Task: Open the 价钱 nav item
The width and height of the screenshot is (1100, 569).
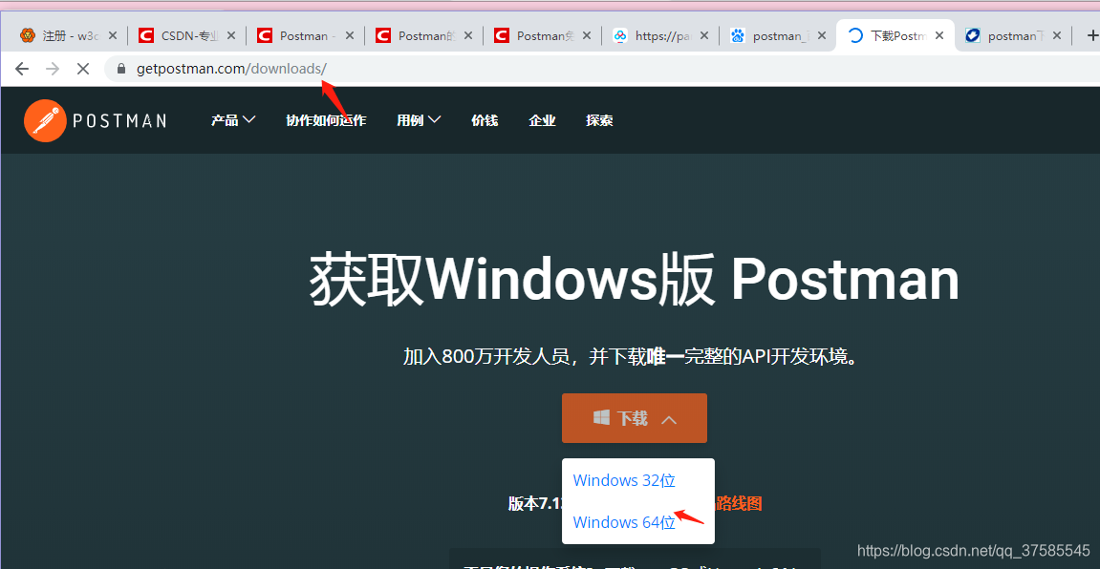Action: pyautogui.click(x=485, y=120)
